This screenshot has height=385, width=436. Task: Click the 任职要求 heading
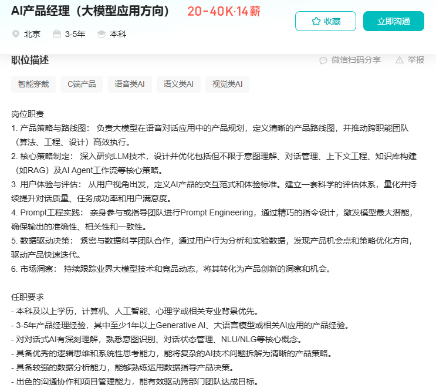28,297
